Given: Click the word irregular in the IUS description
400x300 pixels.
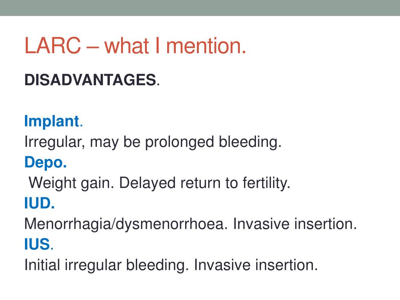Looking at the screenshot, I should 93,265.
